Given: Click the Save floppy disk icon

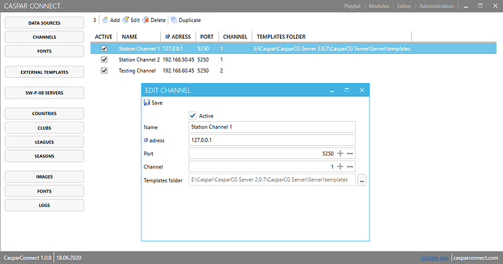Looking at the screenshot, I should (x=147, y=102).
